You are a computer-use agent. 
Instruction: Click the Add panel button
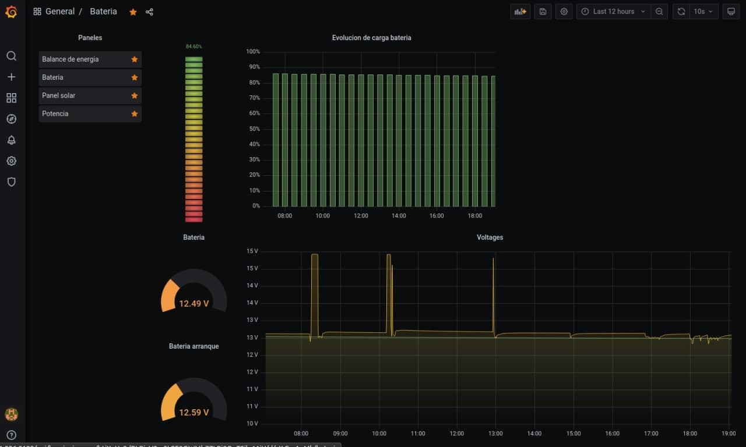520,12
